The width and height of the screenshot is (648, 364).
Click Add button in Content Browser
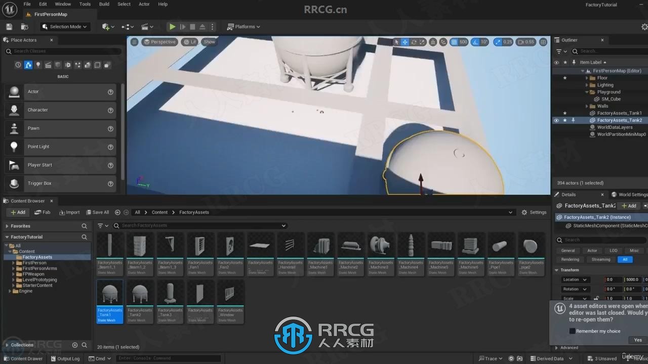click(18, 212)
